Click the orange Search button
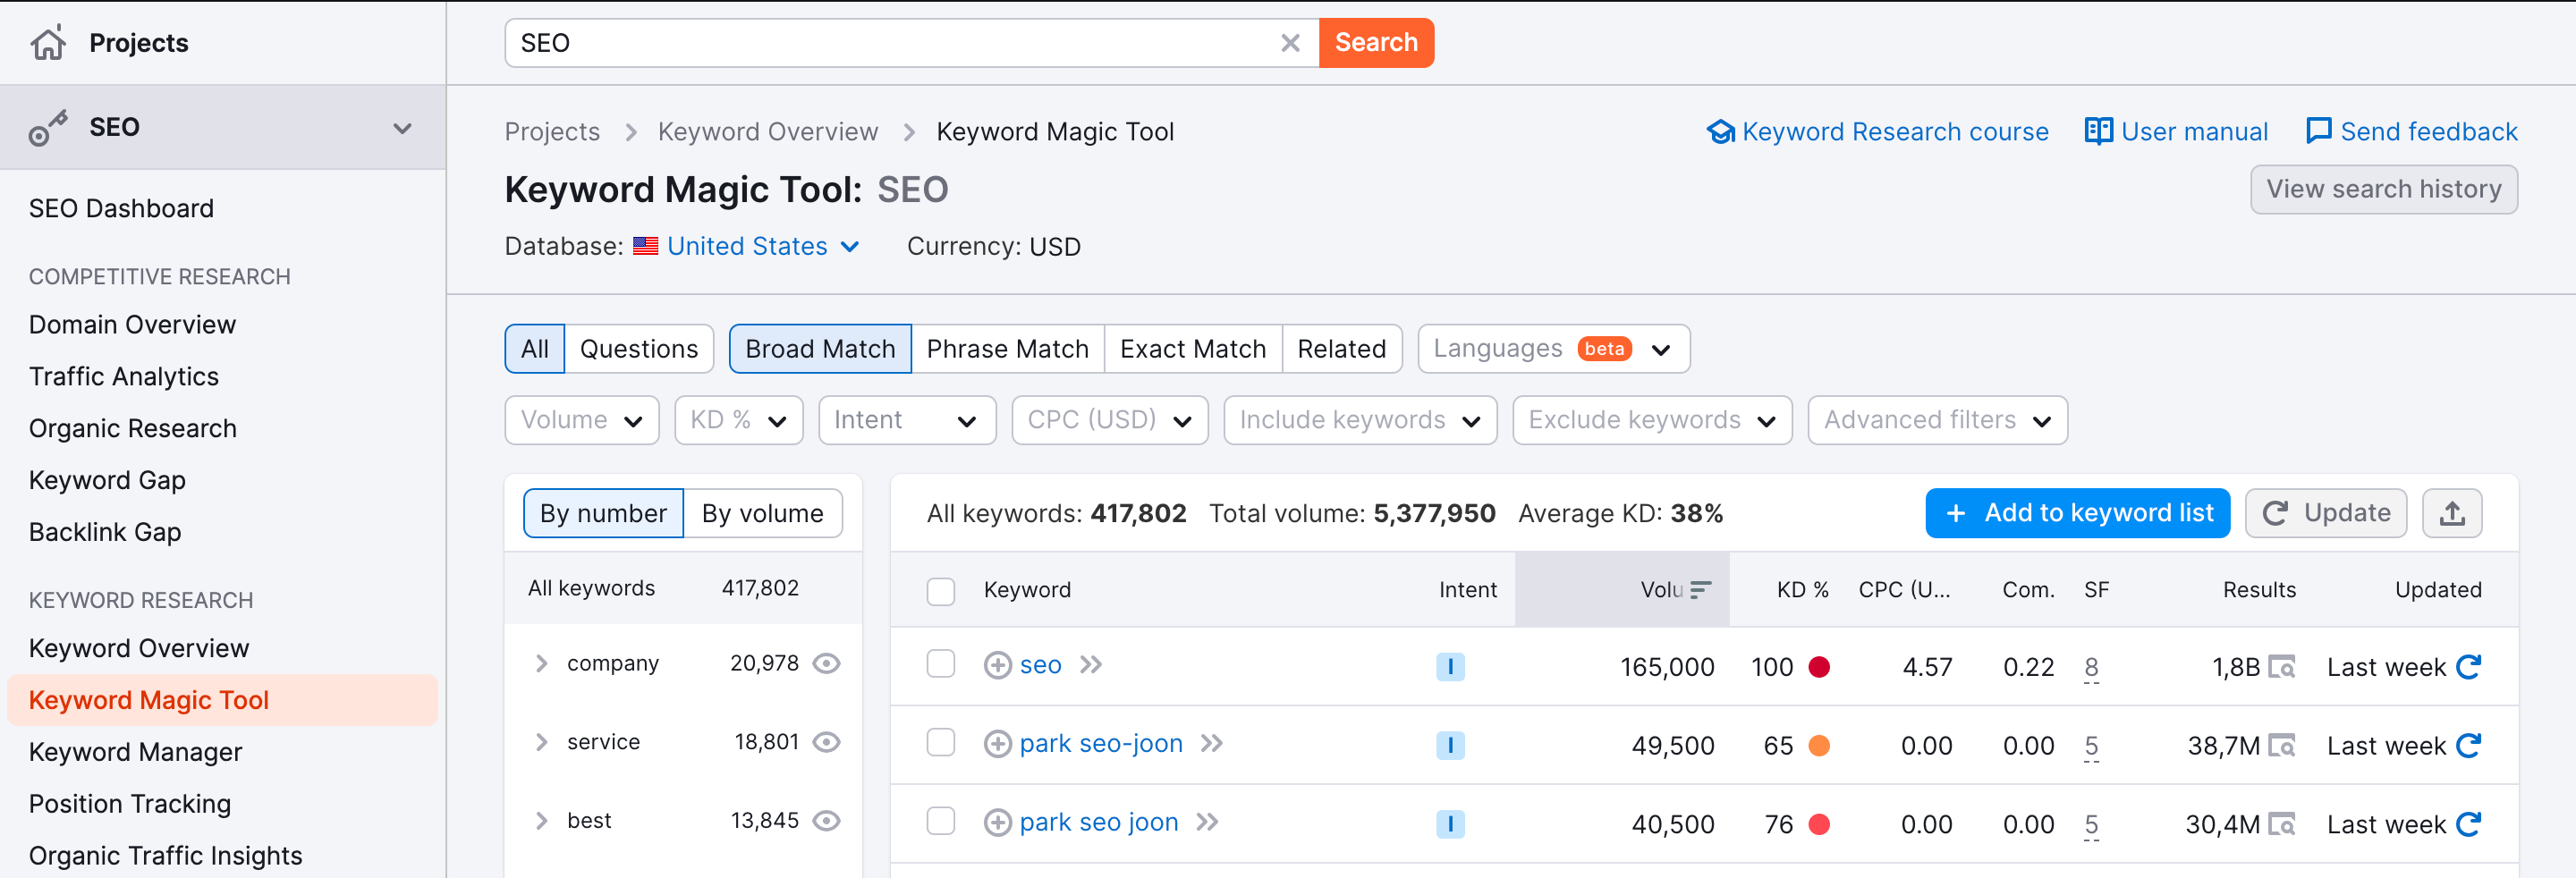This screenshot has height=878, width=2576. pyautogui.click(x=1376, y=43)
